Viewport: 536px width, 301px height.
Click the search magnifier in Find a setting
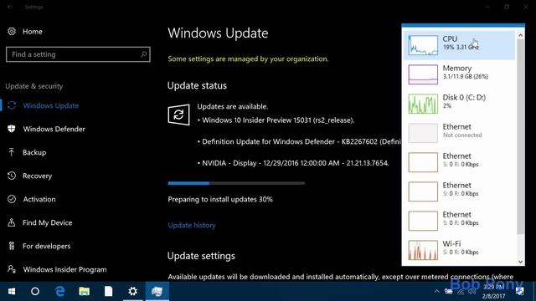(x=143, y=54)
